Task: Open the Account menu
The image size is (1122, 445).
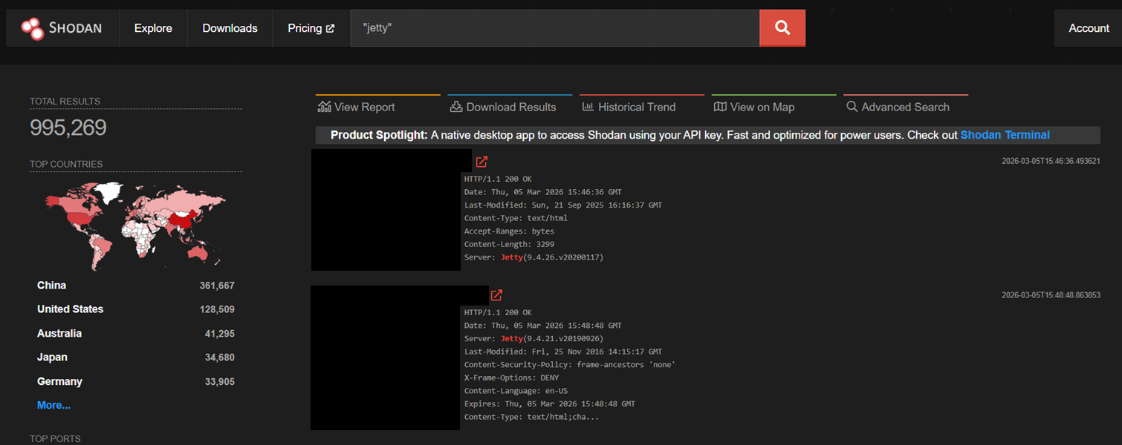Action: [1089, 28]
